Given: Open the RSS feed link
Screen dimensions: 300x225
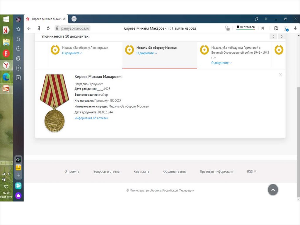Looking at the screenshot, I should (250, 172).
